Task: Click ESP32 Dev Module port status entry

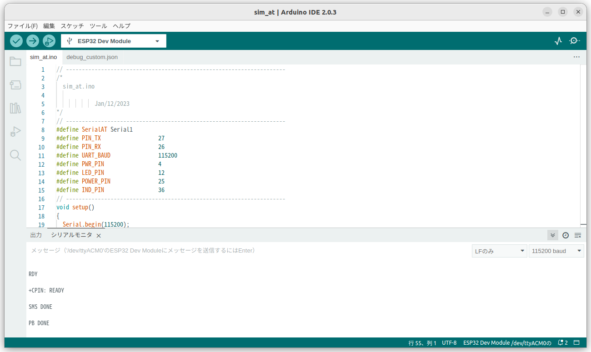Action: pos(507,343)
